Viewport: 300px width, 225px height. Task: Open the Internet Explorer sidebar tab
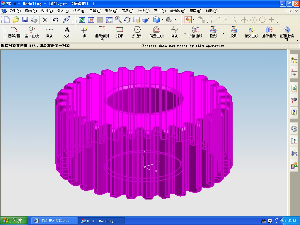tap(294, 88)
